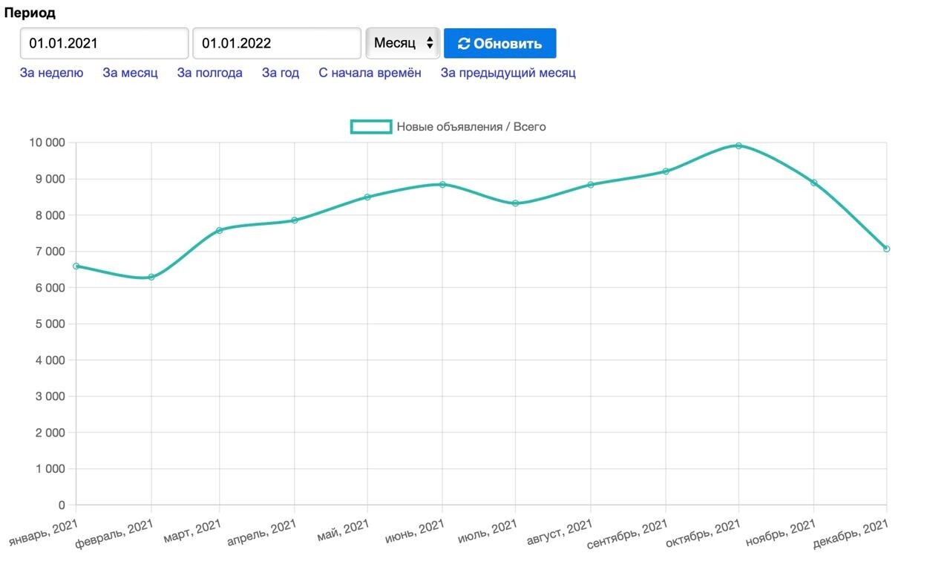This screenshot has width=950, height=570.
Task: Toggle the Новые объявления / Всего legend swatch
Action: click(371, 127)
